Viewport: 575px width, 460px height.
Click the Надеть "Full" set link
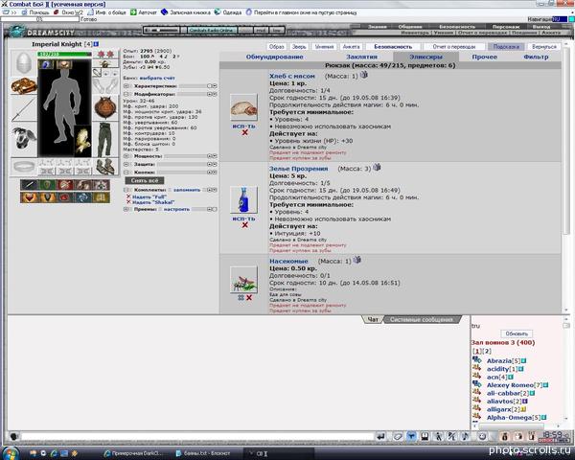point(149,197)
